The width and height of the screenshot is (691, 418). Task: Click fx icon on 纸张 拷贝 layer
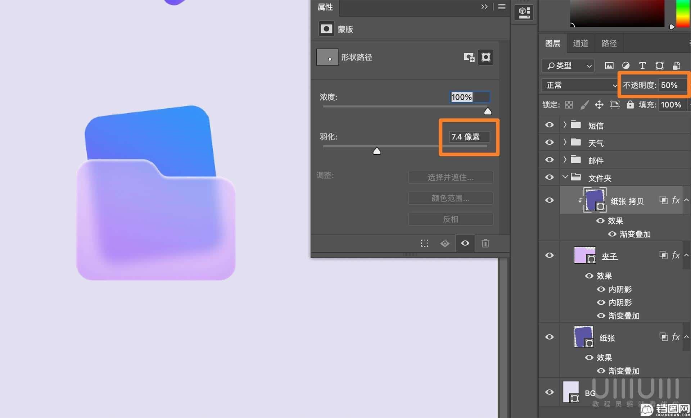tap(676, 200)
